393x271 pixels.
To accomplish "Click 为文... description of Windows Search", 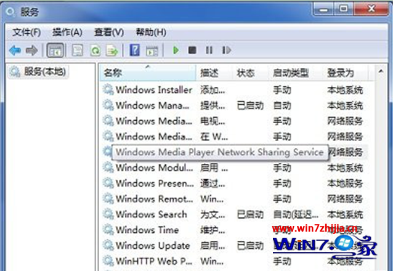I will (x=213, y=214).
